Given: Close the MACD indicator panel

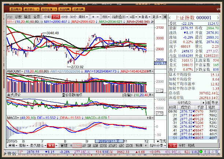Looking at the screenshot, I should tap(153, 118).
